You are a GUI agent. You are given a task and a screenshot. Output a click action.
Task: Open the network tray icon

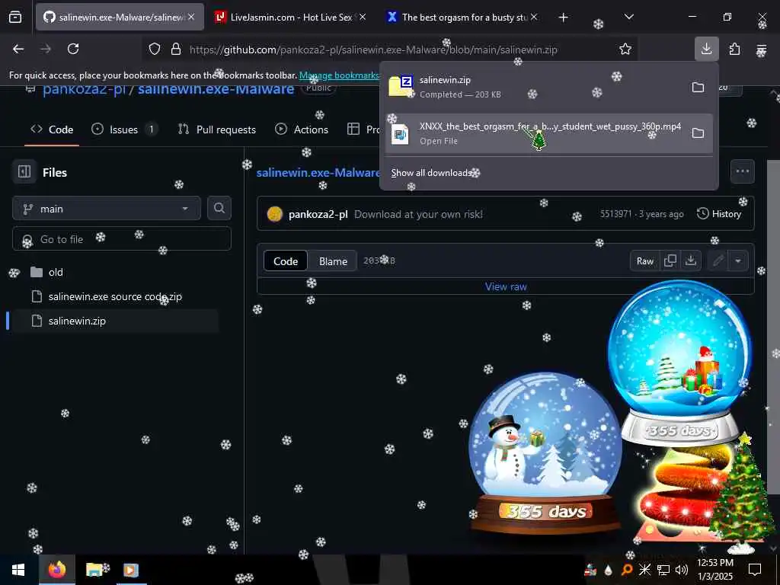point(663,570)
